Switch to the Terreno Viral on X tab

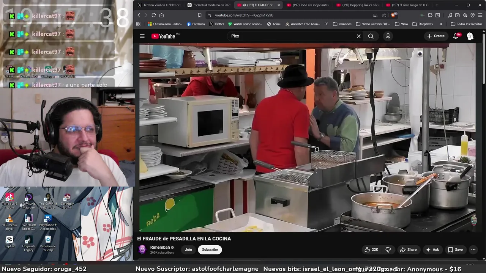(x=159, y=5)
